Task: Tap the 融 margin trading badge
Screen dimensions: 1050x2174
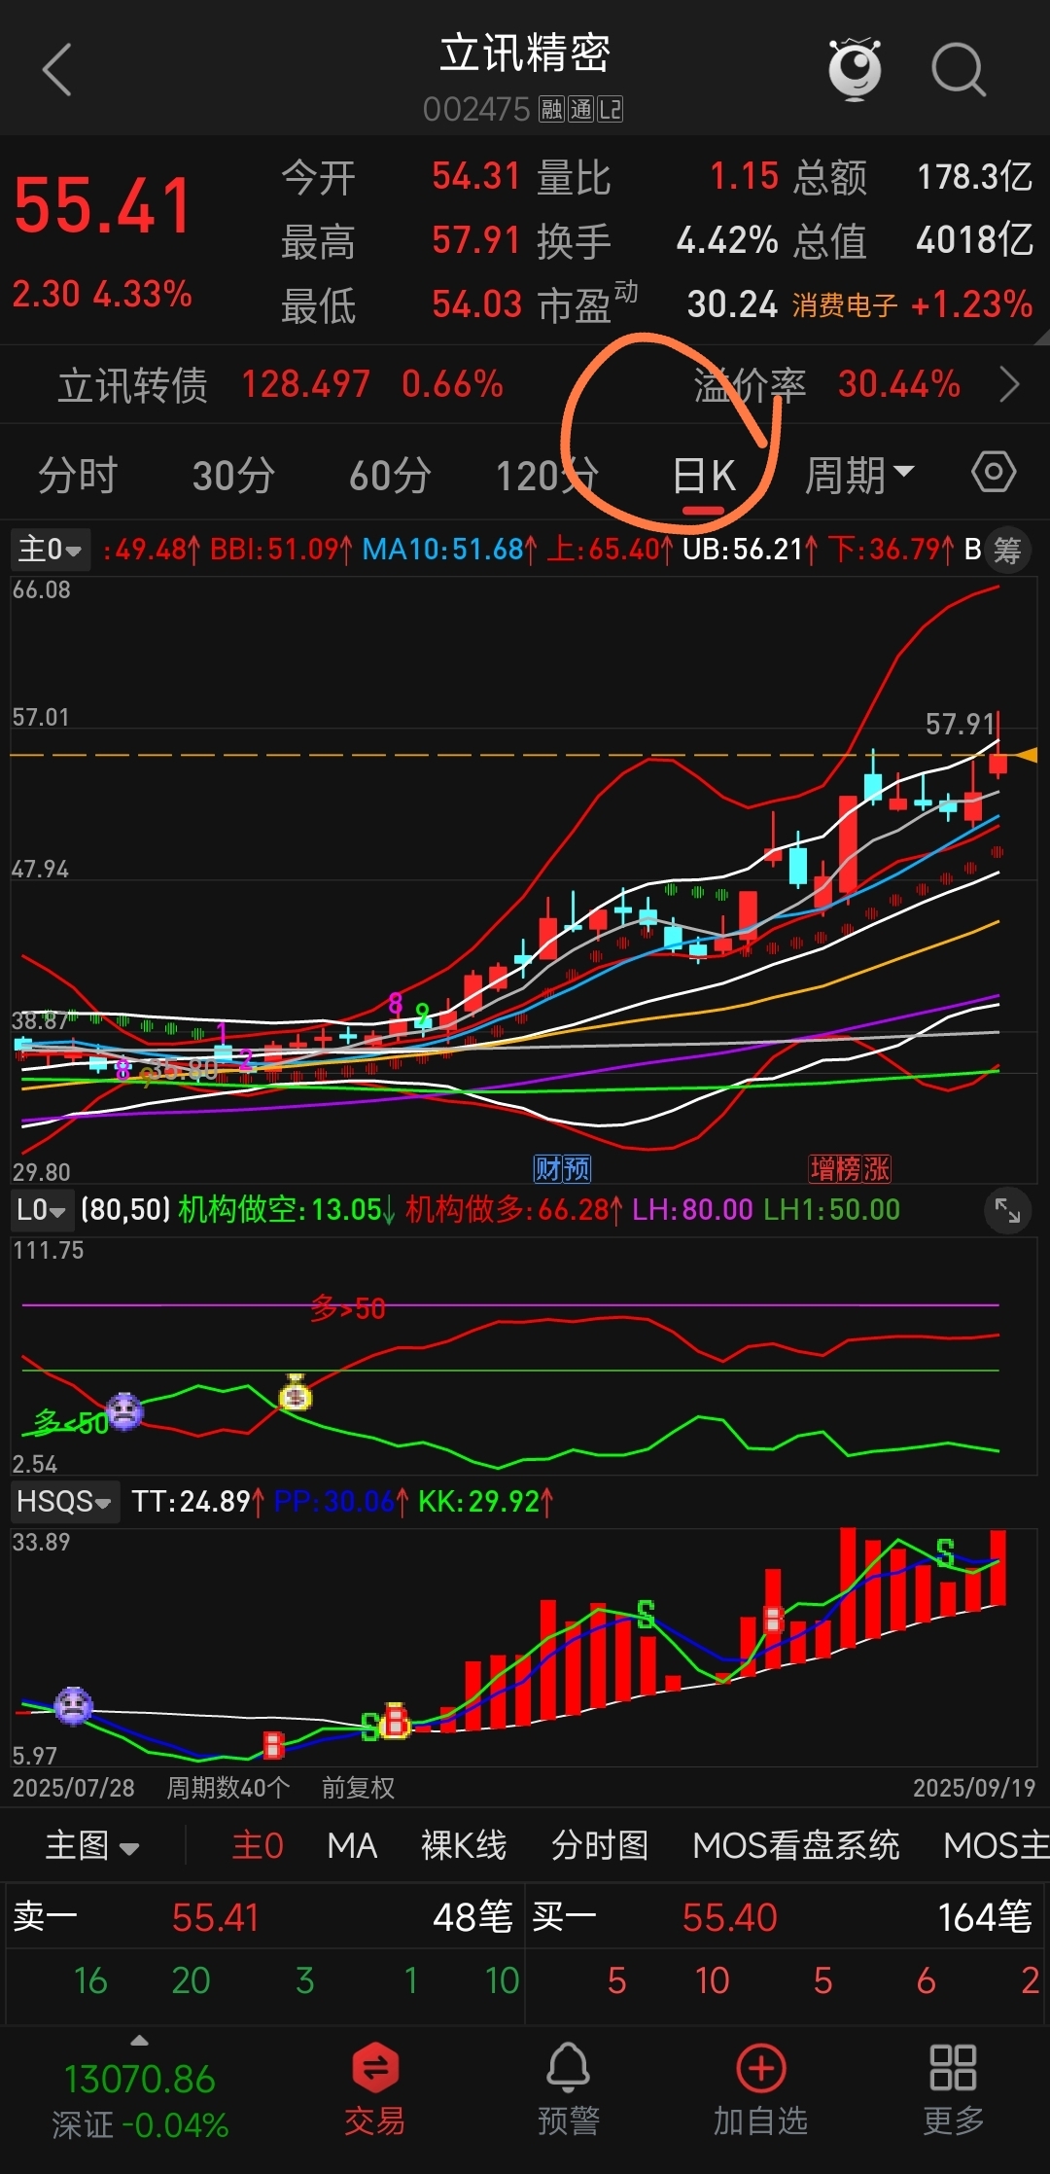Action: coord(552,109)
